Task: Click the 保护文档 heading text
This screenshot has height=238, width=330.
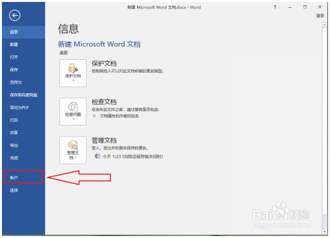Action: tap(104, 63)
